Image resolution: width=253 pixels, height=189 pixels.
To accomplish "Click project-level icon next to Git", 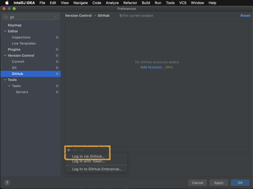I will click(57, 68).
